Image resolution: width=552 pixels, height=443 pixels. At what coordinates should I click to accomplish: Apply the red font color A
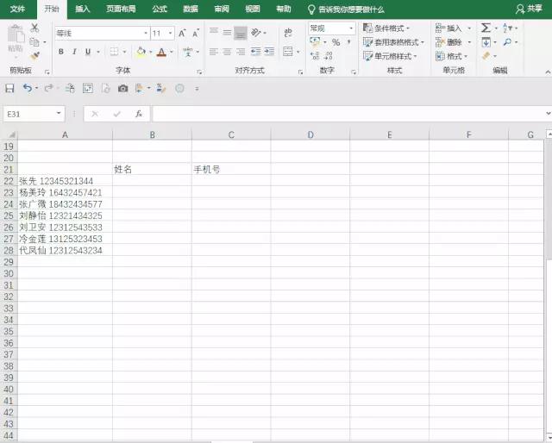(161, 52)
